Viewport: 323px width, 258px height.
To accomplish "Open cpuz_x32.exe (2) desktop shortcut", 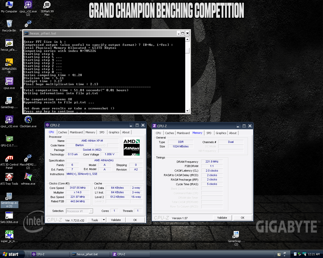I will 28,8.
